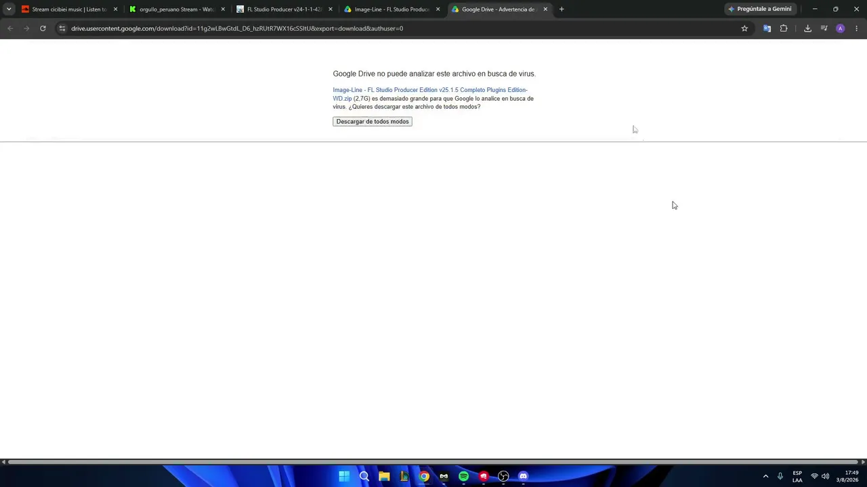
Task: Open File Explorer from the taskbar
Action: click(x=384, y=476)
